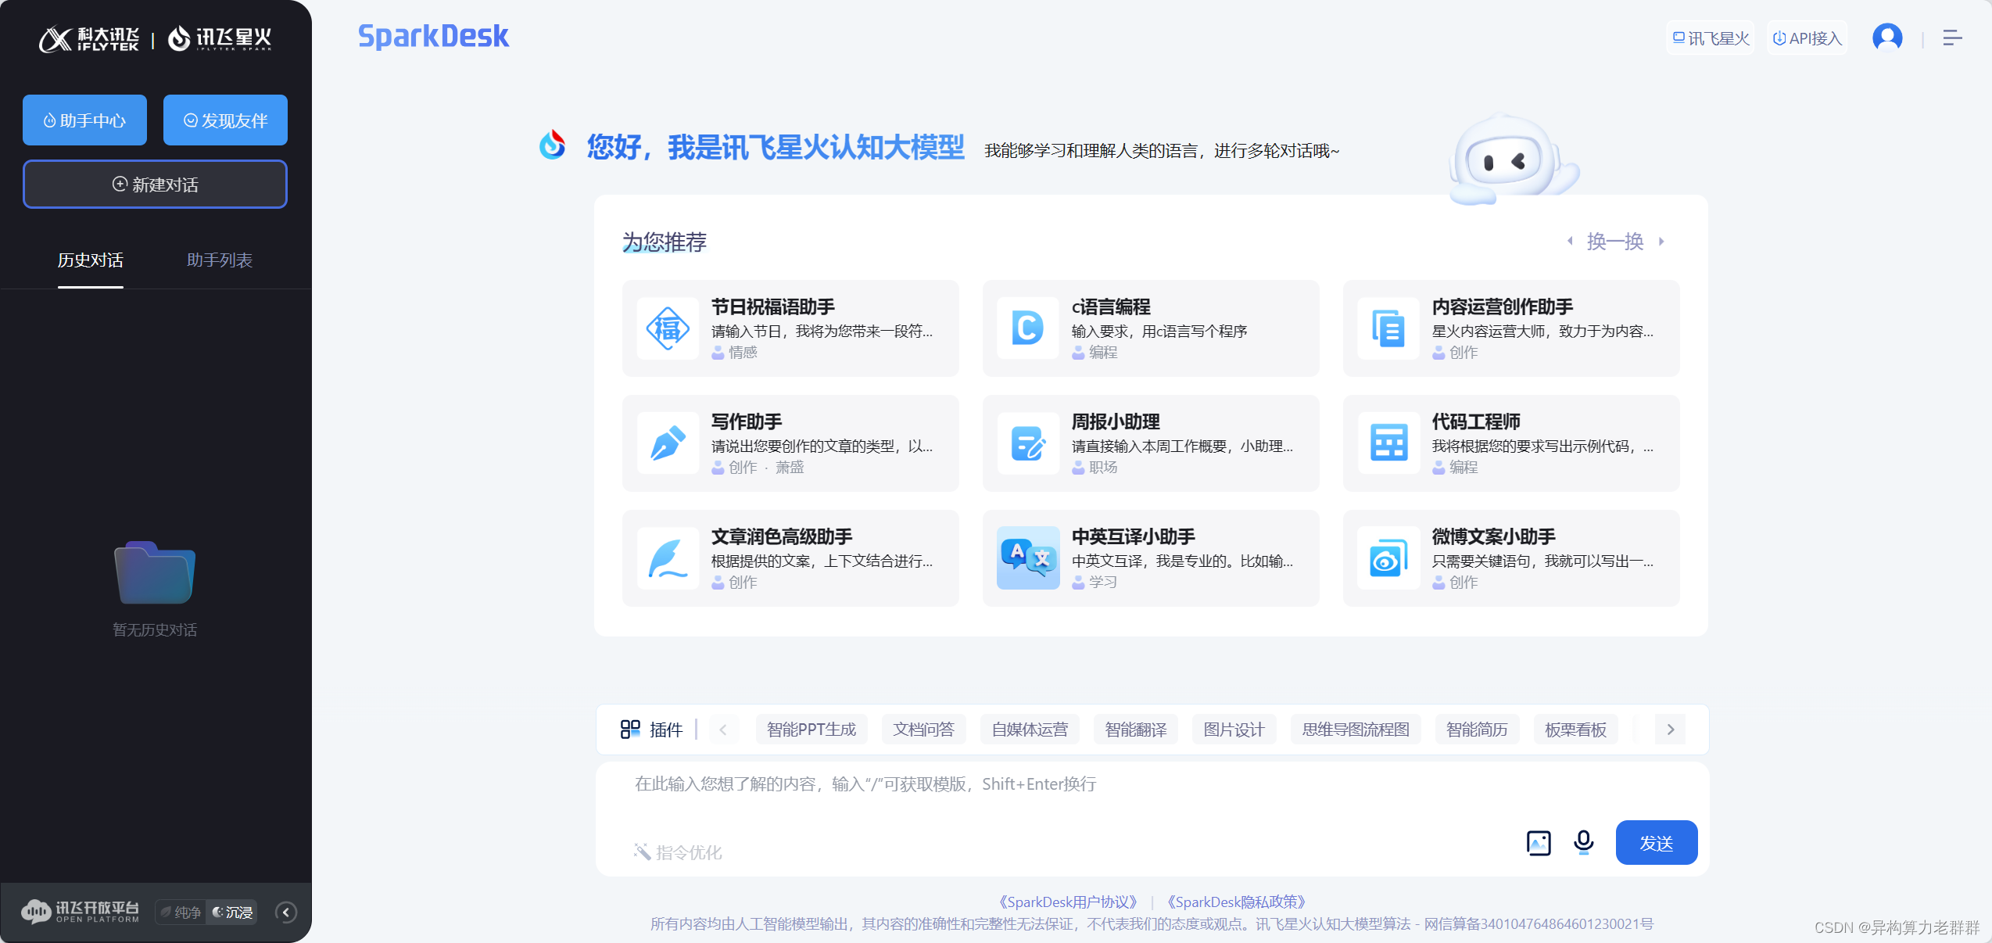Switch to 助手列表 tab

point(220,260)
